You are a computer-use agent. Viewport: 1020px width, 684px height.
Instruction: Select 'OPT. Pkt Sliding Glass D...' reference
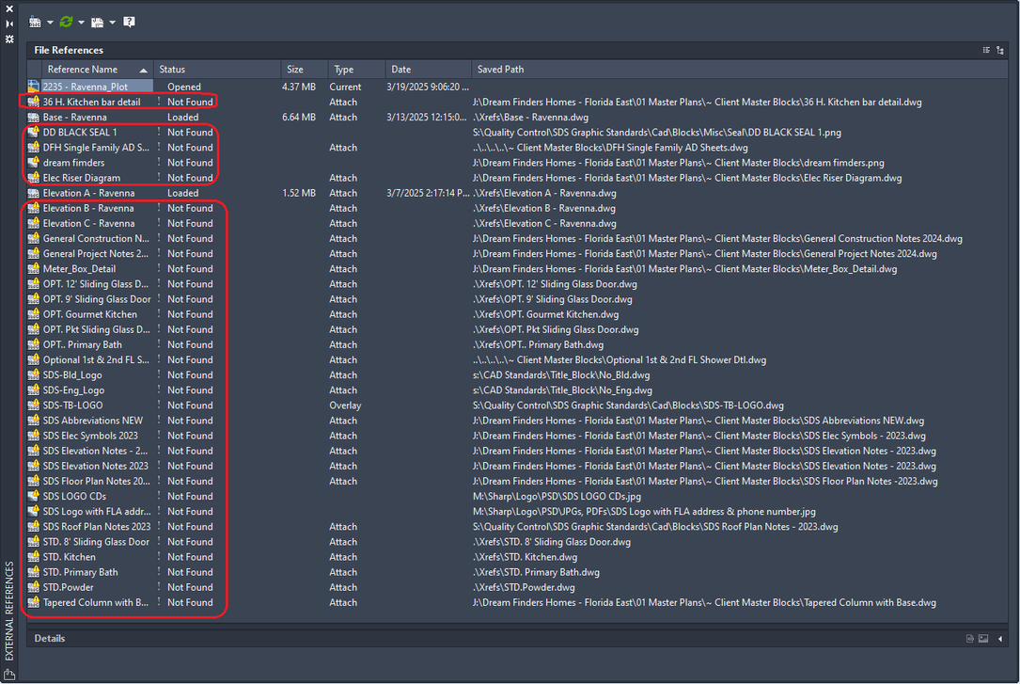point(96,329)
